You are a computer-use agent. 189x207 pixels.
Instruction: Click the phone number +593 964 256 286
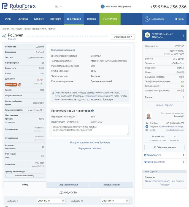pos(168,7)
